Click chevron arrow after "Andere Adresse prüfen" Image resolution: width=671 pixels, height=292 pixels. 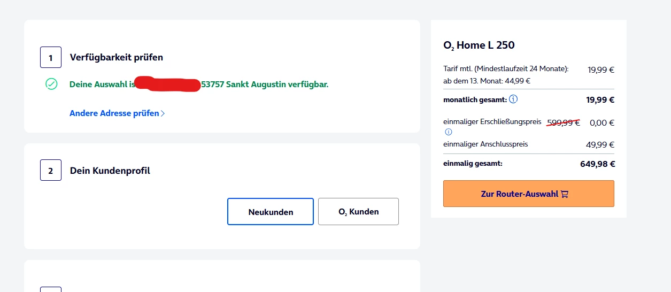[163, 113]
